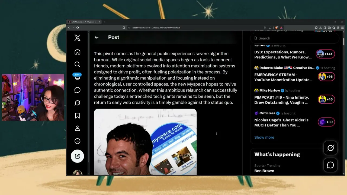The height and width of the screenshot is (195, 347).
Task: Open EMERGENCY STREAM YouTube Monetization space title
Action: pos(283,77)
